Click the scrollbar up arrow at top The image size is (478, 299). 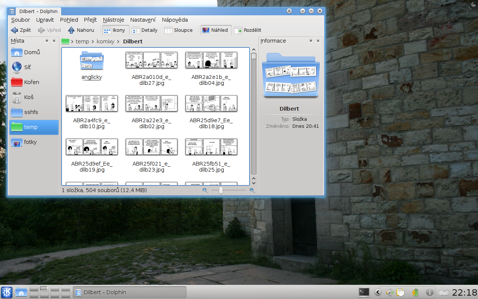pos(254,50)
